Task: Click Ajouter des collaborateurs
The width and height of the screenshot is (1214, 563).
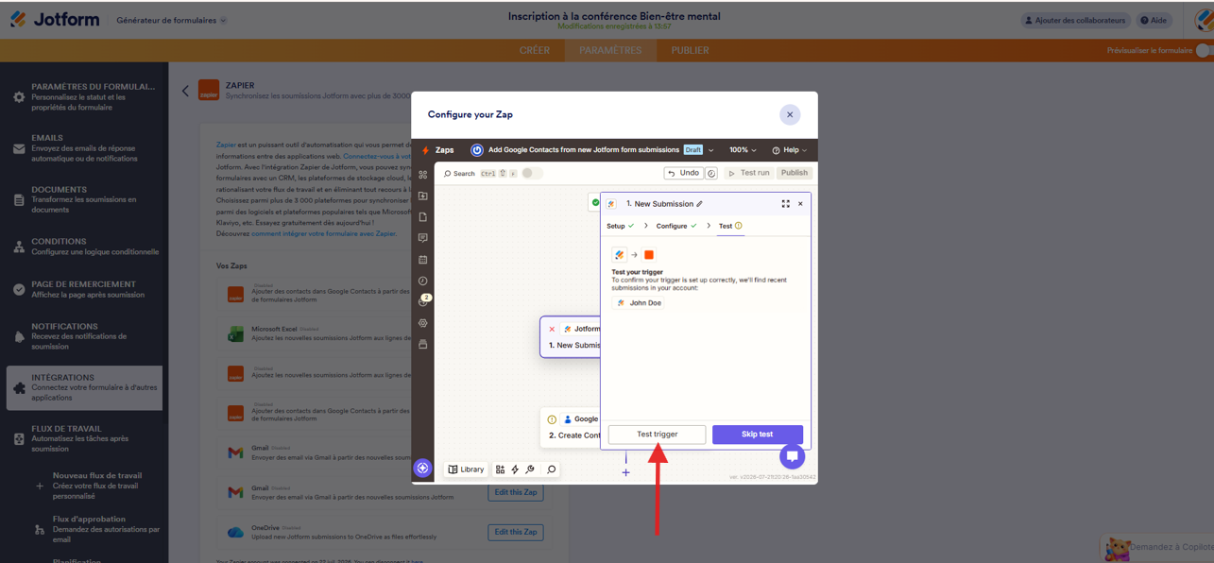Action: pyautogui.click(x=1075, y=20)
